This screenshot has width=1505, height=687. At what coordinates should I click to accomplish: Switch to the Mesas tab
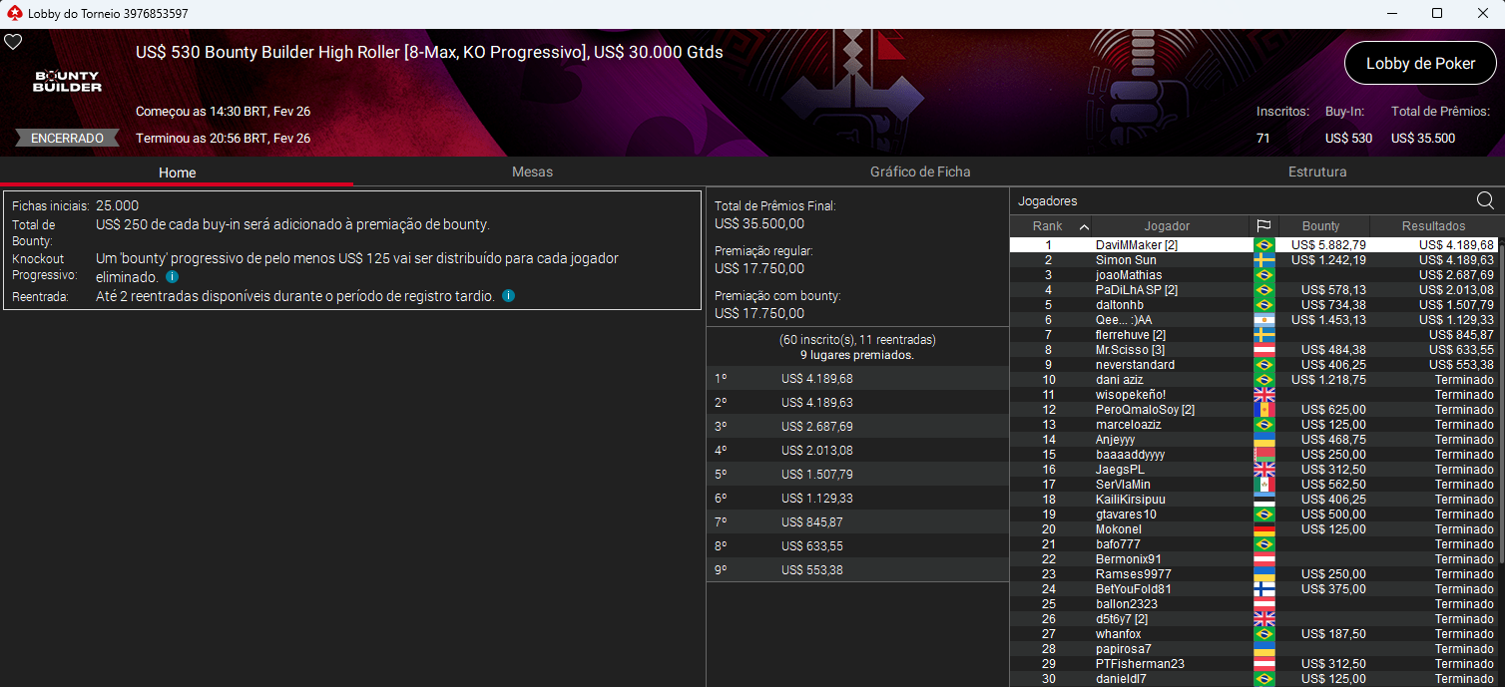[532, 172]
